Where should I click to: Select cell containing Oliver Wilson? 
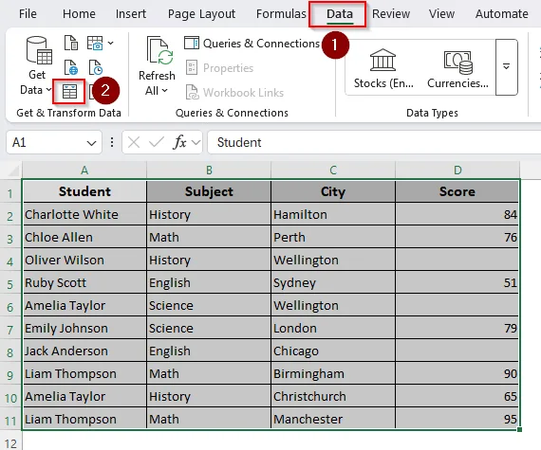[84, 260]
